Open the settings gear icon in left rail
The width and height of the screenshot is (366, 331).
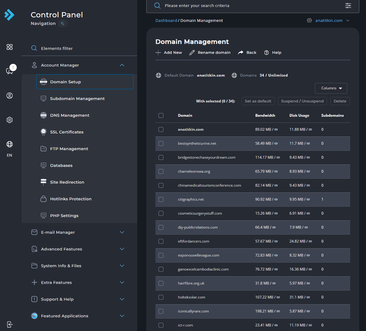10,120
